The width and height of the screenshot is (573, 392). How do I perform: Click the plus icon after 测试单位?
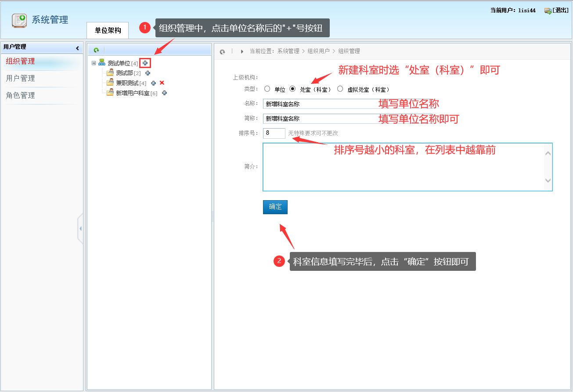(x=145, y=63)
